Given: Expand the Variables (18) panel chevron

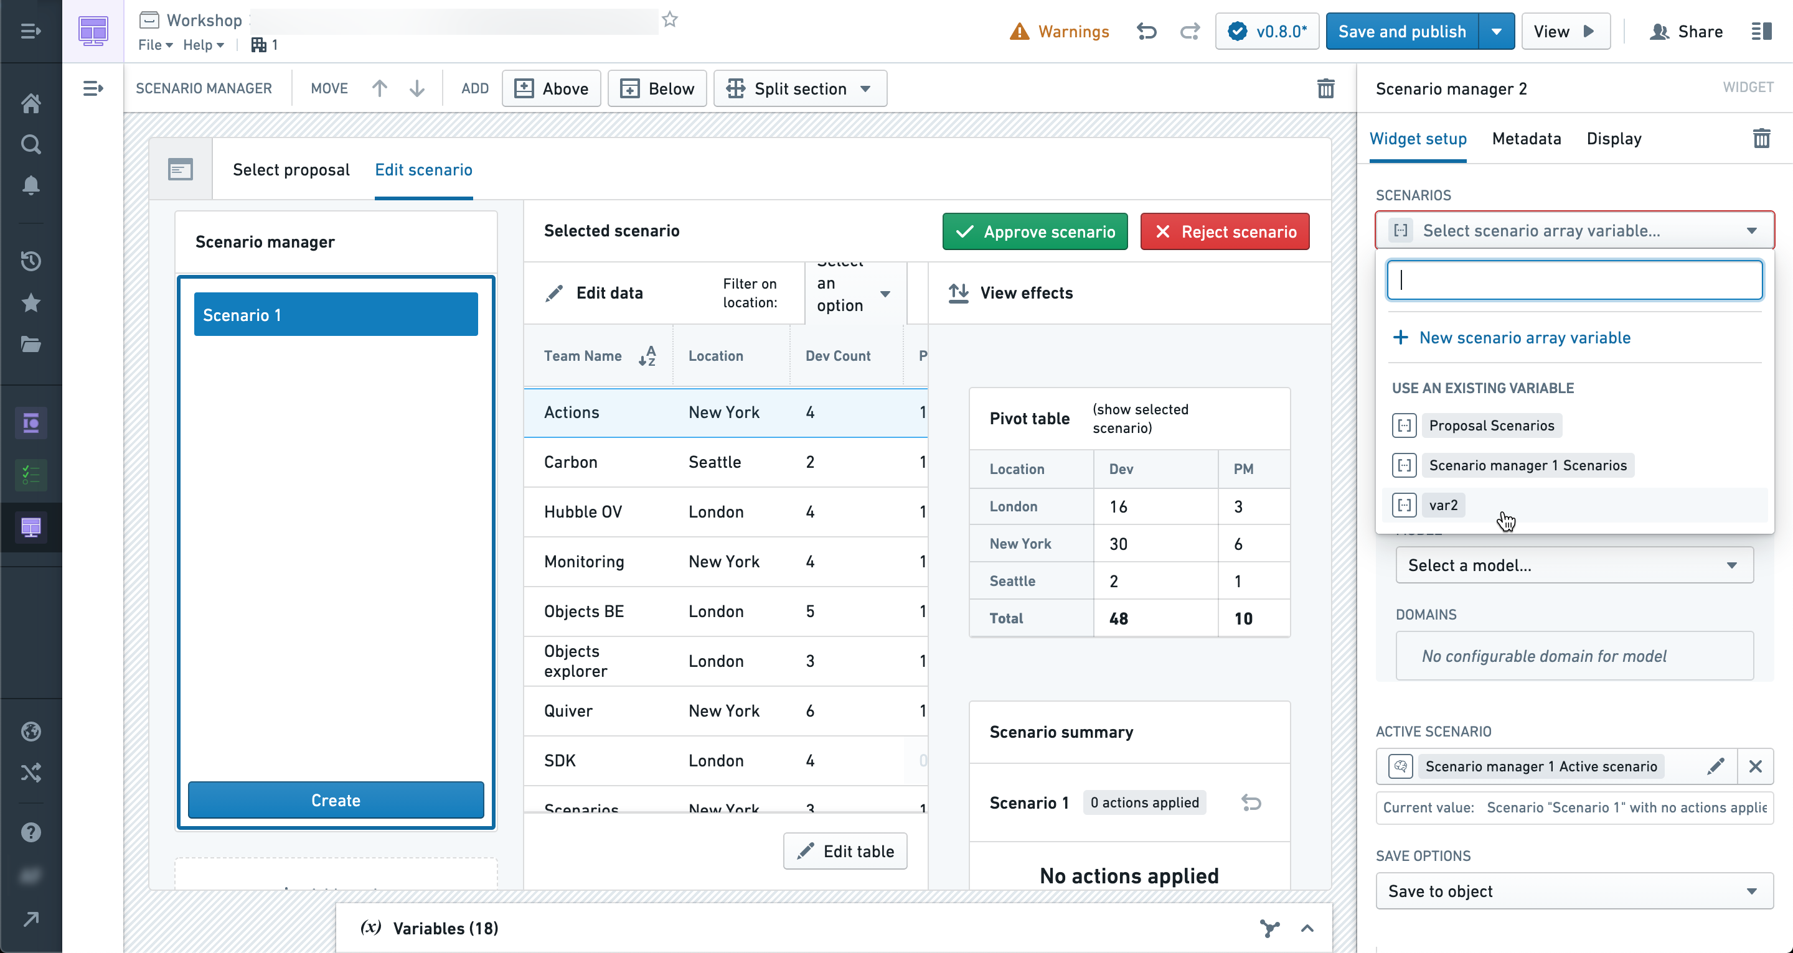Looking at the screenshot, I should coord(1307,928).
